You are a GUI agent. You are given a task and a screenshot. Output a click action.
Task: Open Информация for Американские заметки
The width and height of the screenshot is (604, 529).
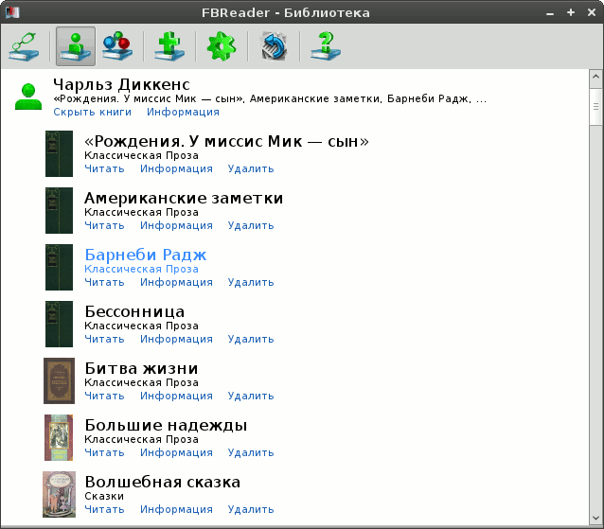[x=176, y=225]
